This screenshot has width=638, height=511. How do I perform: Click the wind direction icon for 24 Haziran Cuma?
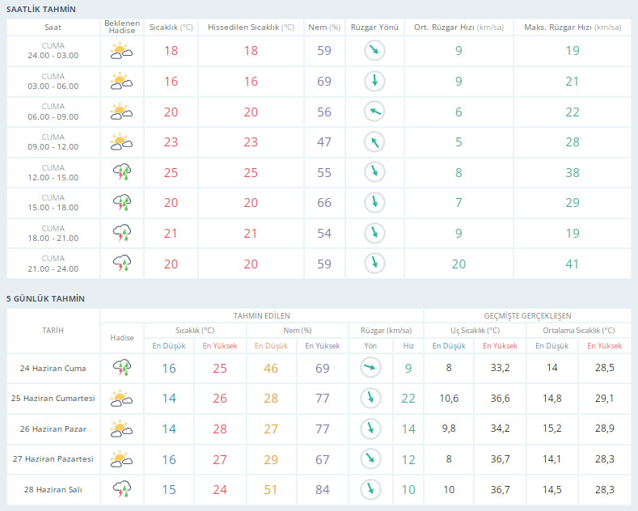[x=370, y=369]
